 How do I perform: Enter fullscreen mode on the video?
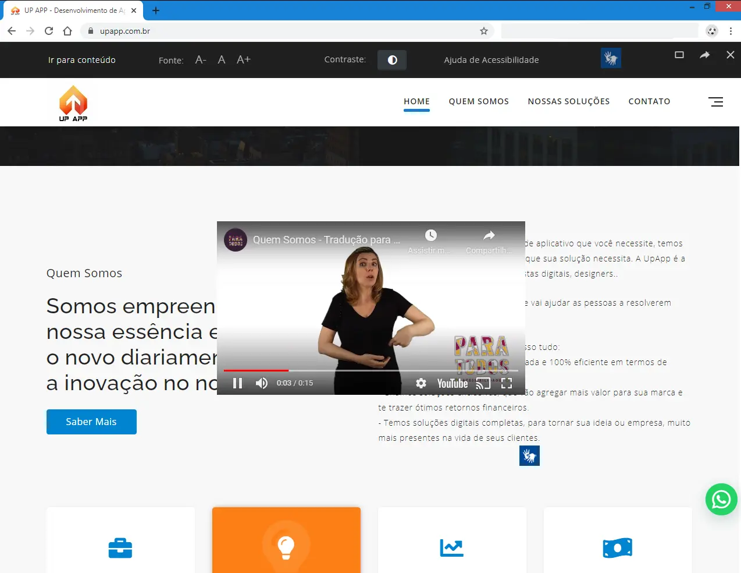(507, 383)
